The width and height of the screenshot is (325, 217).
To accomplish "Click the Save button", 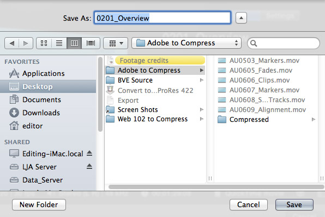I will point(294,205).
